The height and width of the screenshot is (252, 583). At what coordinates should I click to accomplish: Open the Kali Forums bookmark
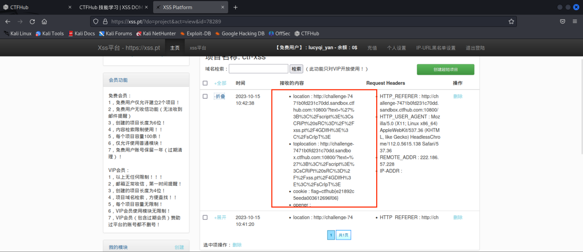coord(115,34)
